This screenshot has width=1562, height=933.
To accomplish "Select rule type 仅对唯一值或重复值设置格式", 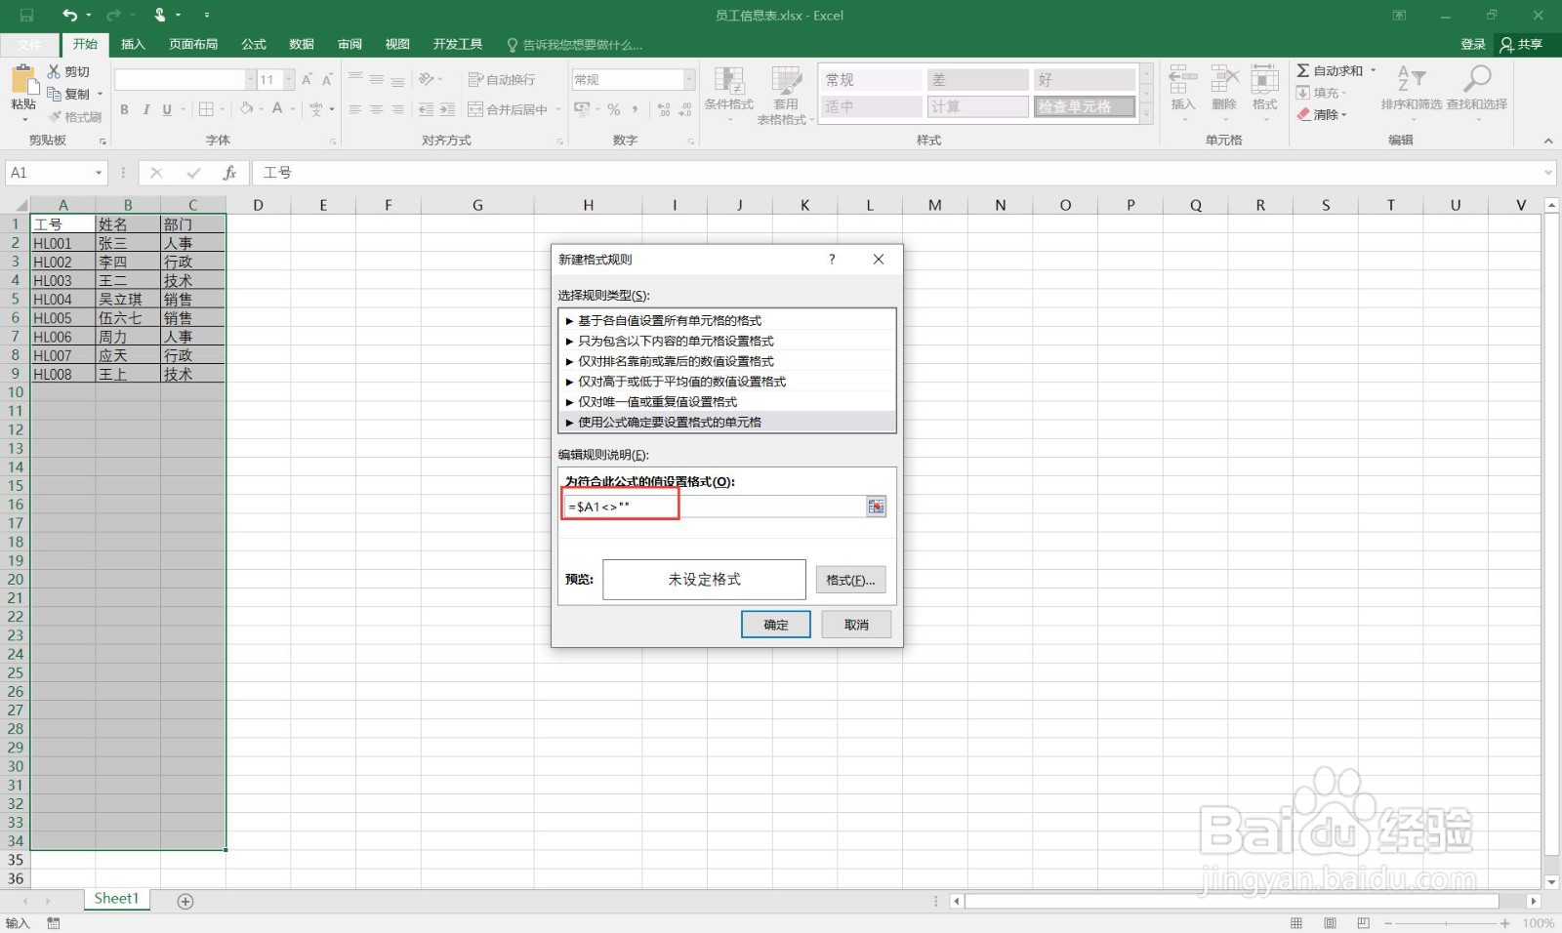I will (x=727, y=401).
